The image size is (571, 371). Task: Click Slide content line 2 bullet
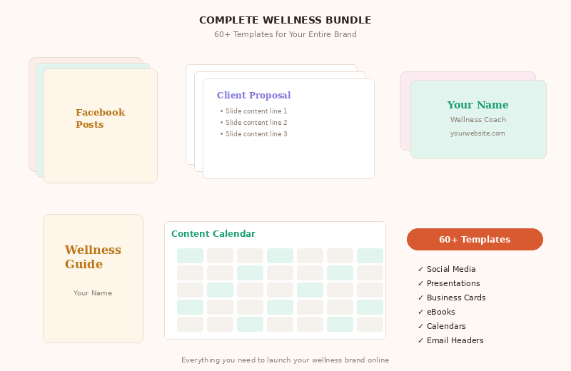pos(254,123)
